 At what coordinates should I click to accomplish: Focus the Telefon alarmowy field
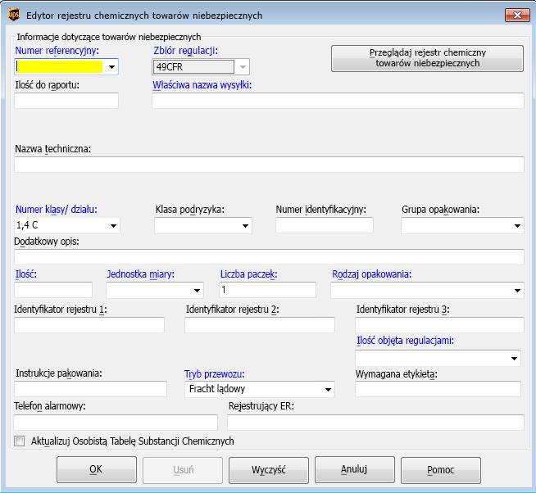pos(116,423)
